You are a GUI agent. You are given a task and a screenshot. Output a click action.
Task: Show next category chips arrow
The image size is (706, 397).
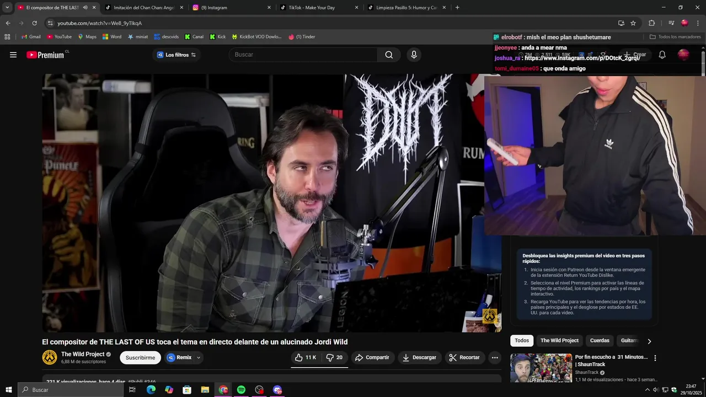649,341
